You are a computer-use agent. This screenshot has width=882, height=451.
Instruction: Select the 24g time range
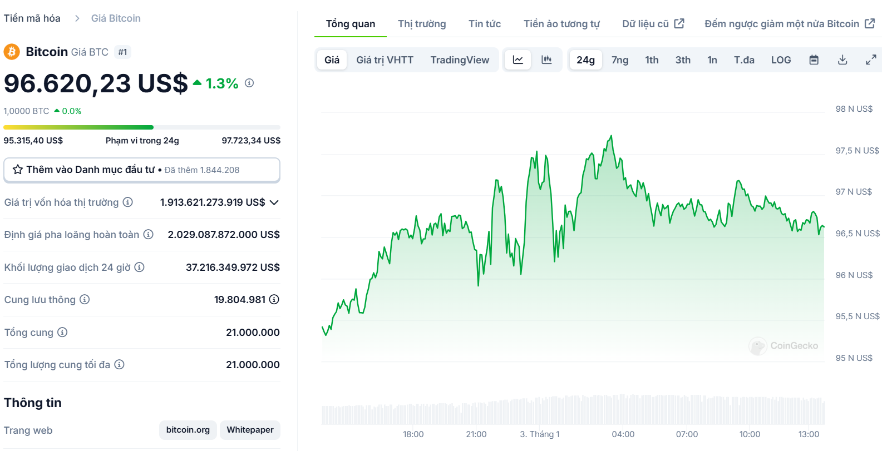pos(585,60)
